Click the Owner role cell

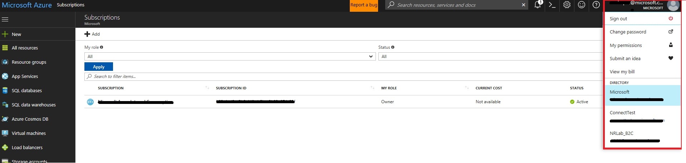(x=387, y=102)
